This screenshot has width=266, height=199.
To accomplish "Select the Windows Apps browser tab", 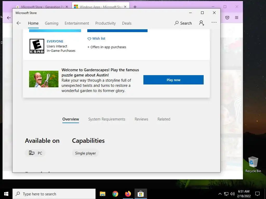I will click(x=101, y=6).
